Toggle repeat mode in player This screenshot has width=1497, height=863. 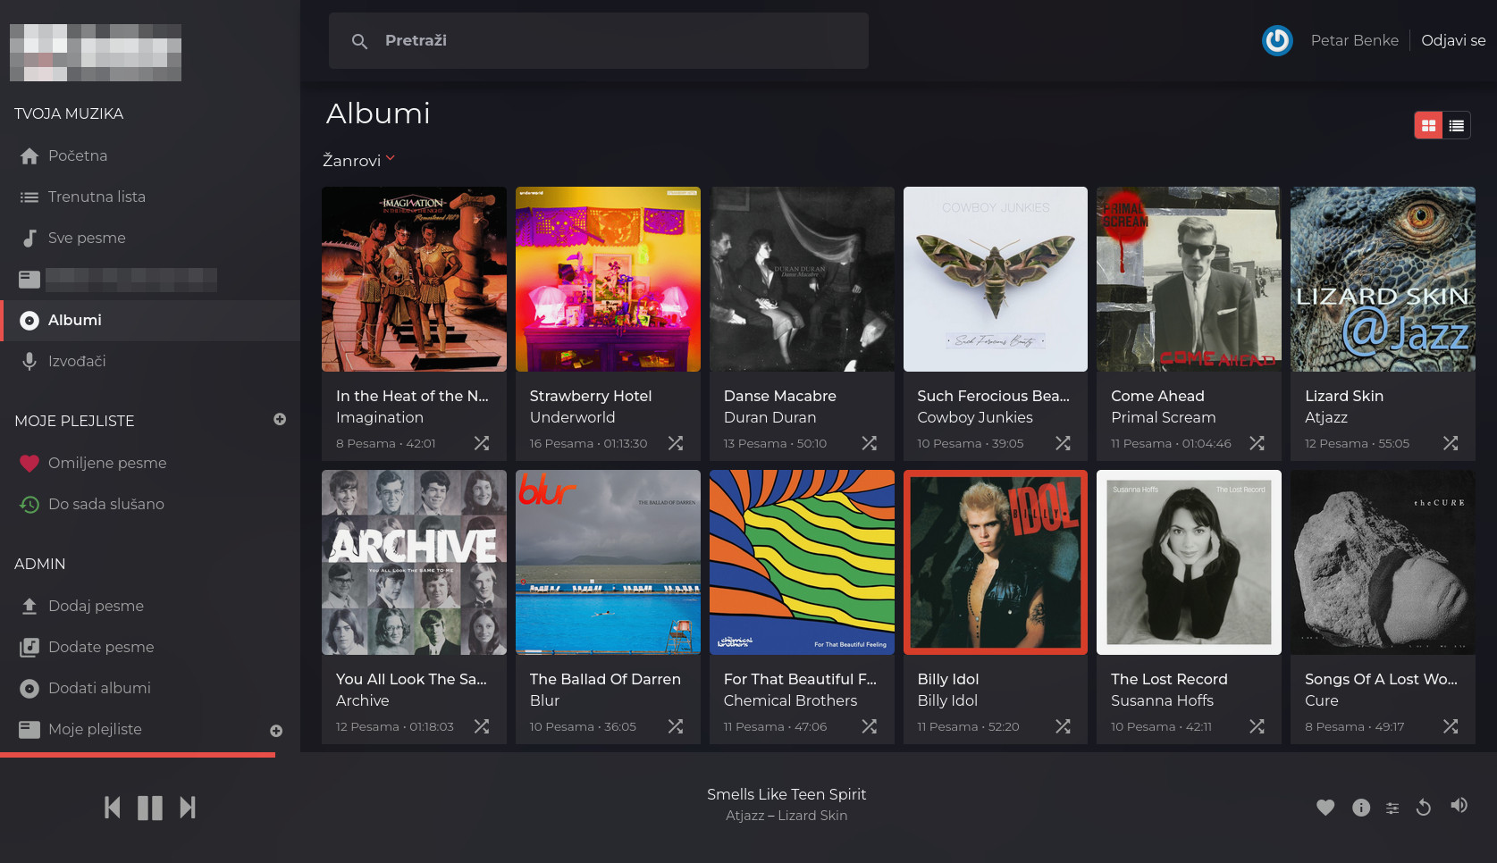(x=1424, y=808)
